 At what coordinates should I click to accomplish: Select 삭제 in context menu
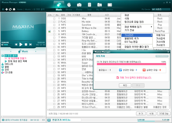pos(127,19)
